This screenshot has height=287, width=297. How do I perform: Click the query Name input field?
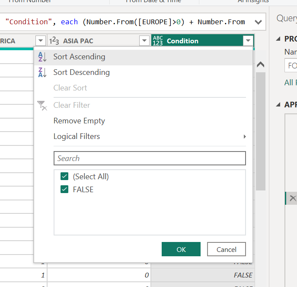pyautogui.click(x=291, y=66)
